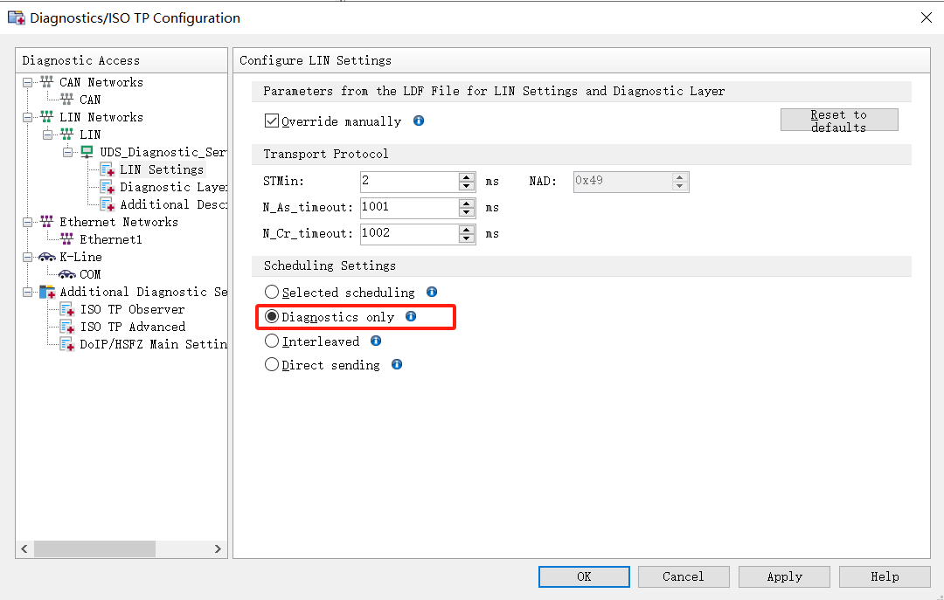944x600 pixels.
Task: Choose the Direct sending radio option
Action: point(272,365)
